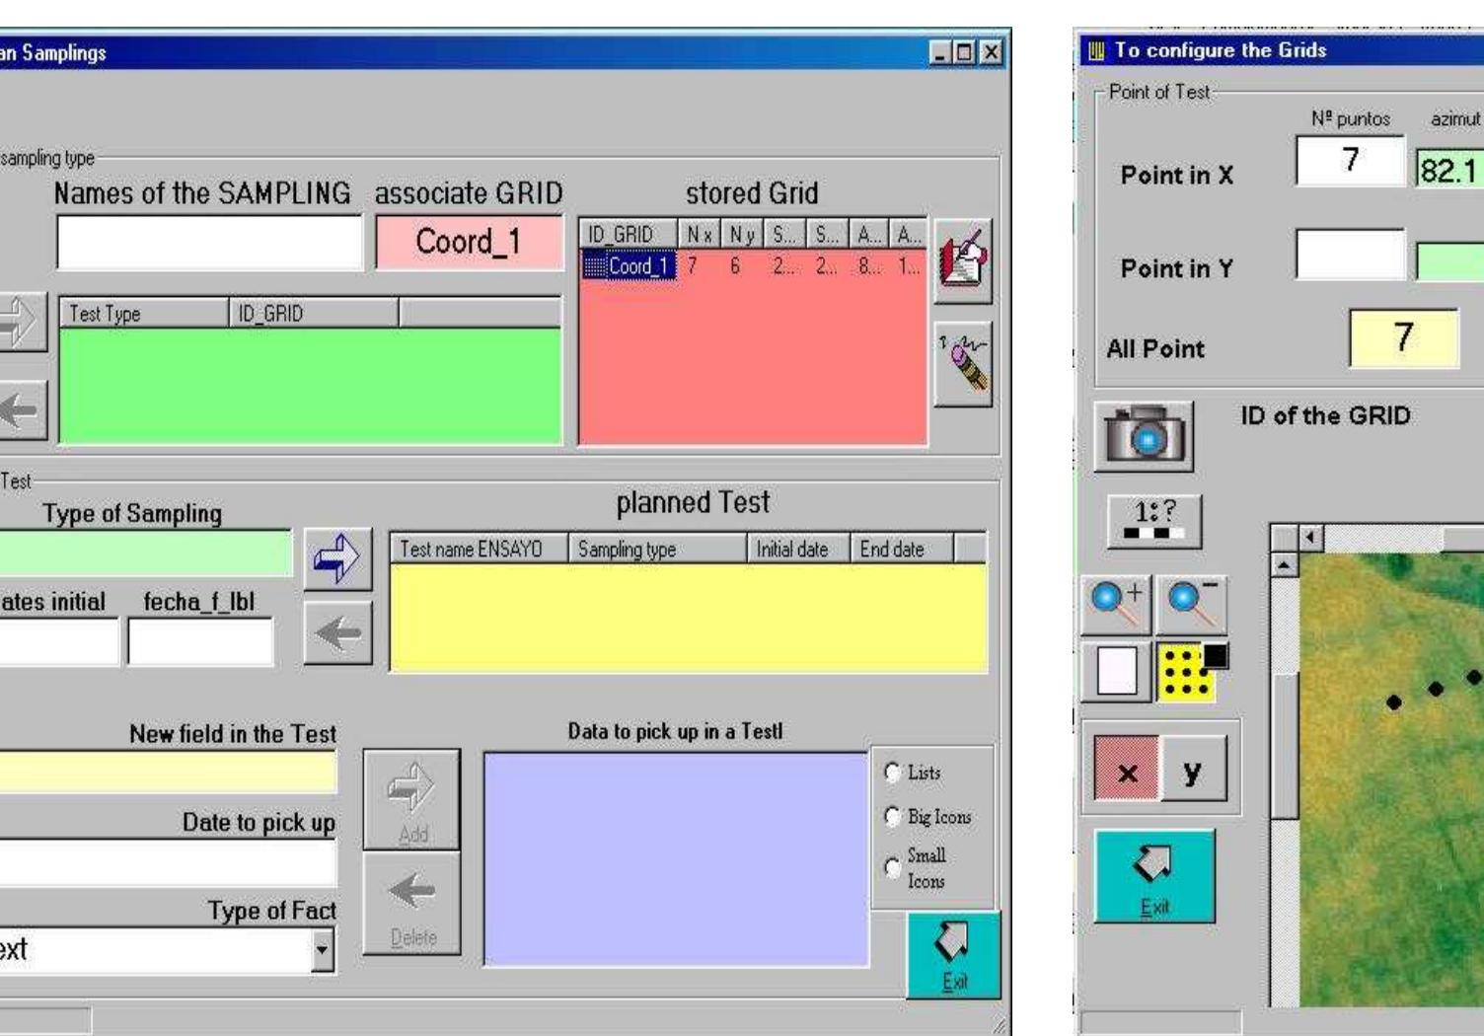The image size is (1484, 1036).
Task: Select the Lists radio option
Action: pyautogui.click(x=893, y=773)
